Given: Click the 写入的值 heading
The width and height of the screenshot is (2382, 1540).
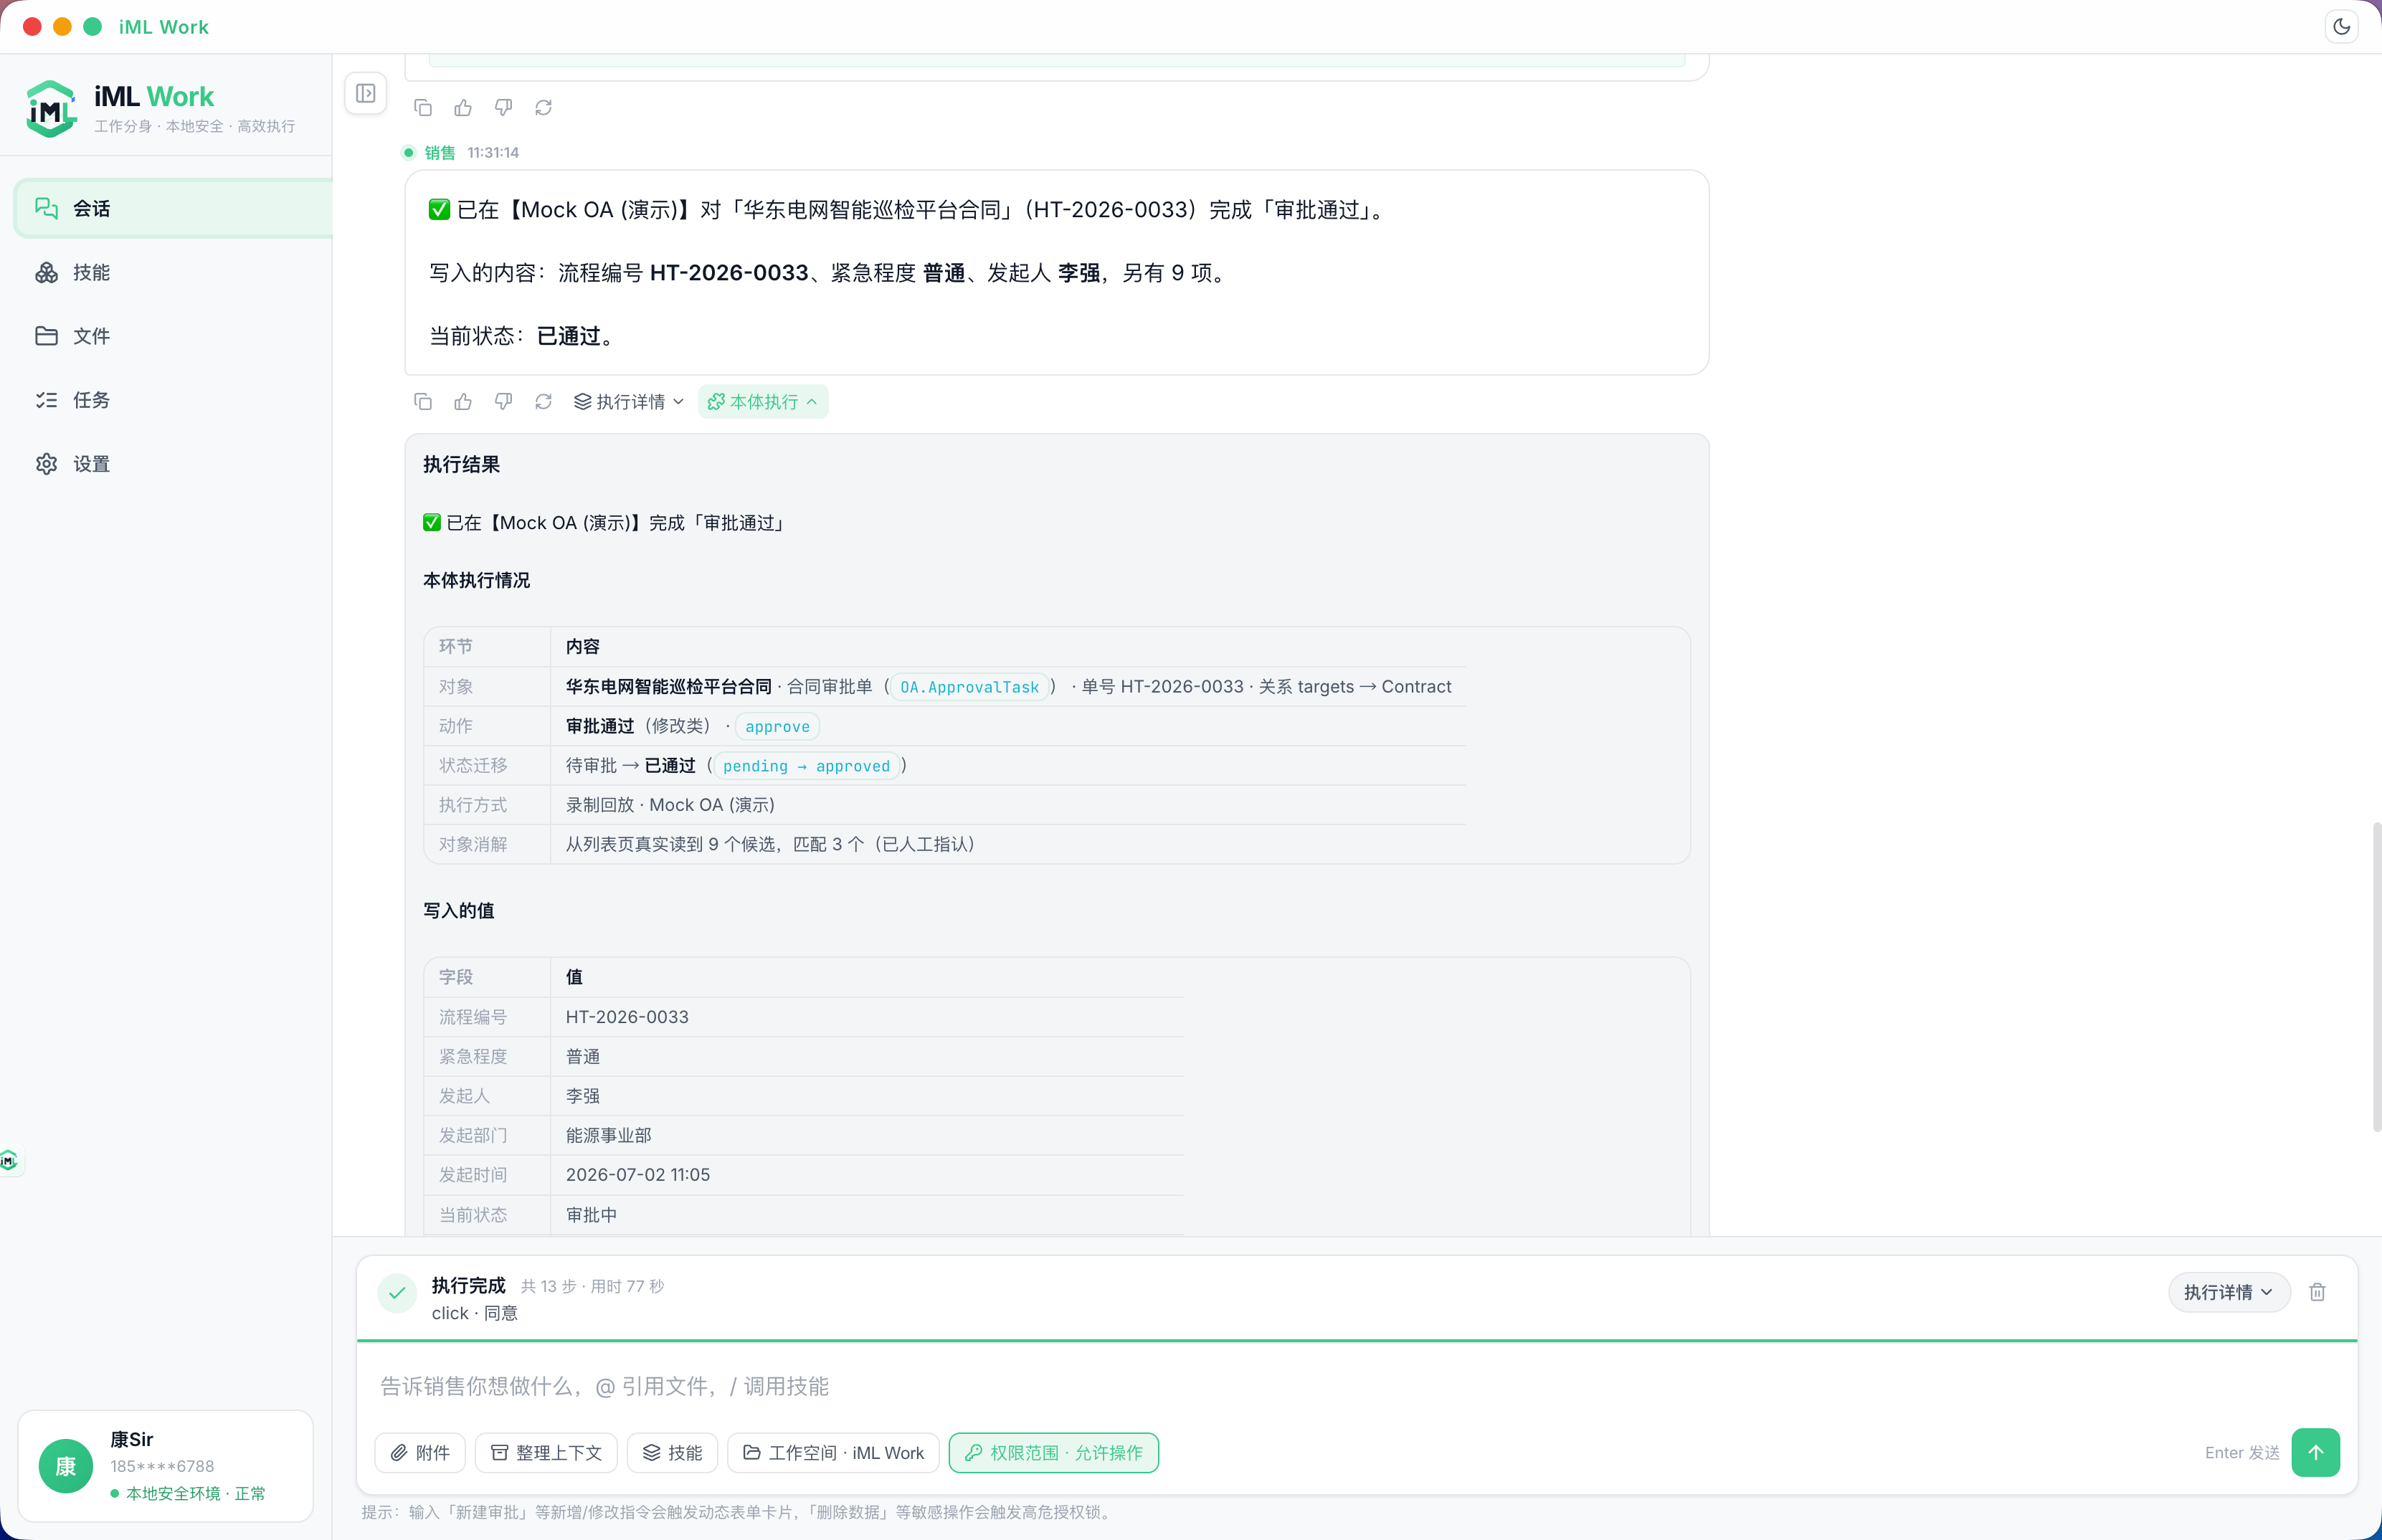Looking at the screenshot, I should pos(458,910).
